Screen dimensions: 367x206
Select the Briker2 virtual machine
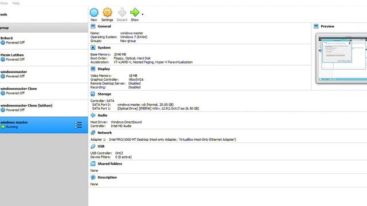pos(44,41)
